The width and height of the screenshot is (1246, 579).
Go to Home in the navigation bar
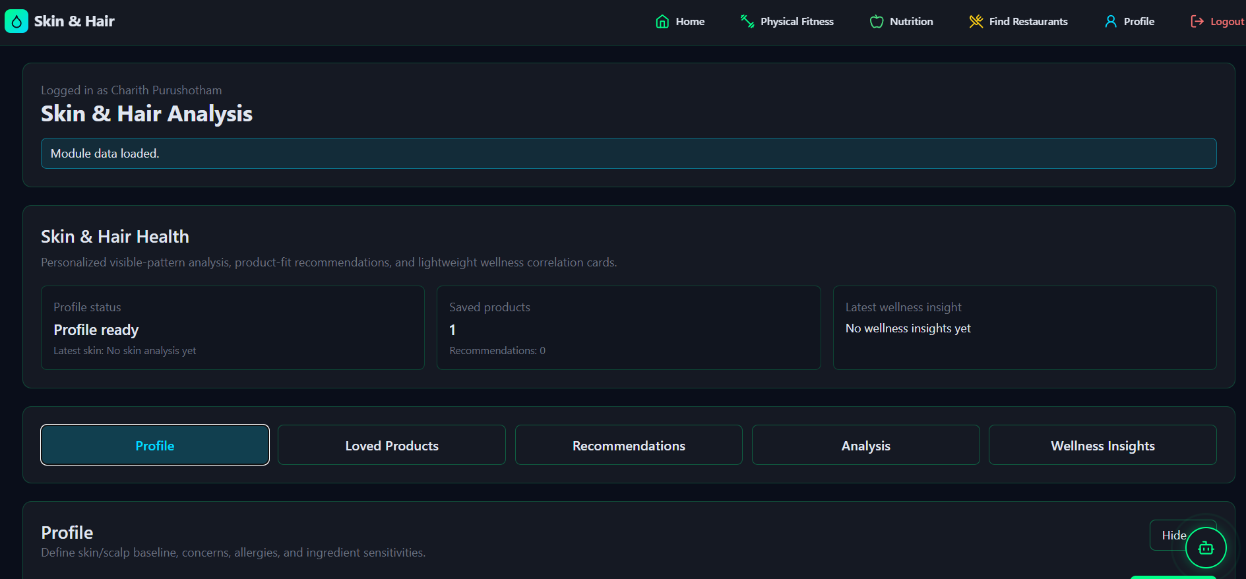point(680,22)
